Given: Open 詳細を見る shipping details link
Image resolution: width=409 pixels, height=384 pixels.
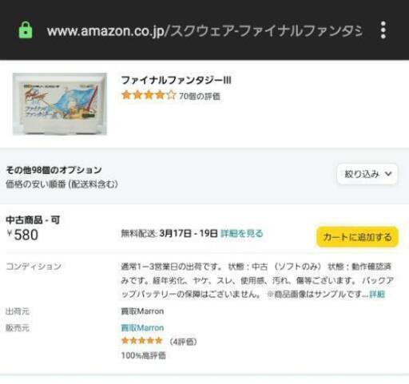Looking at the screenshot, I should pyautogui.click(x=242, y=233).
